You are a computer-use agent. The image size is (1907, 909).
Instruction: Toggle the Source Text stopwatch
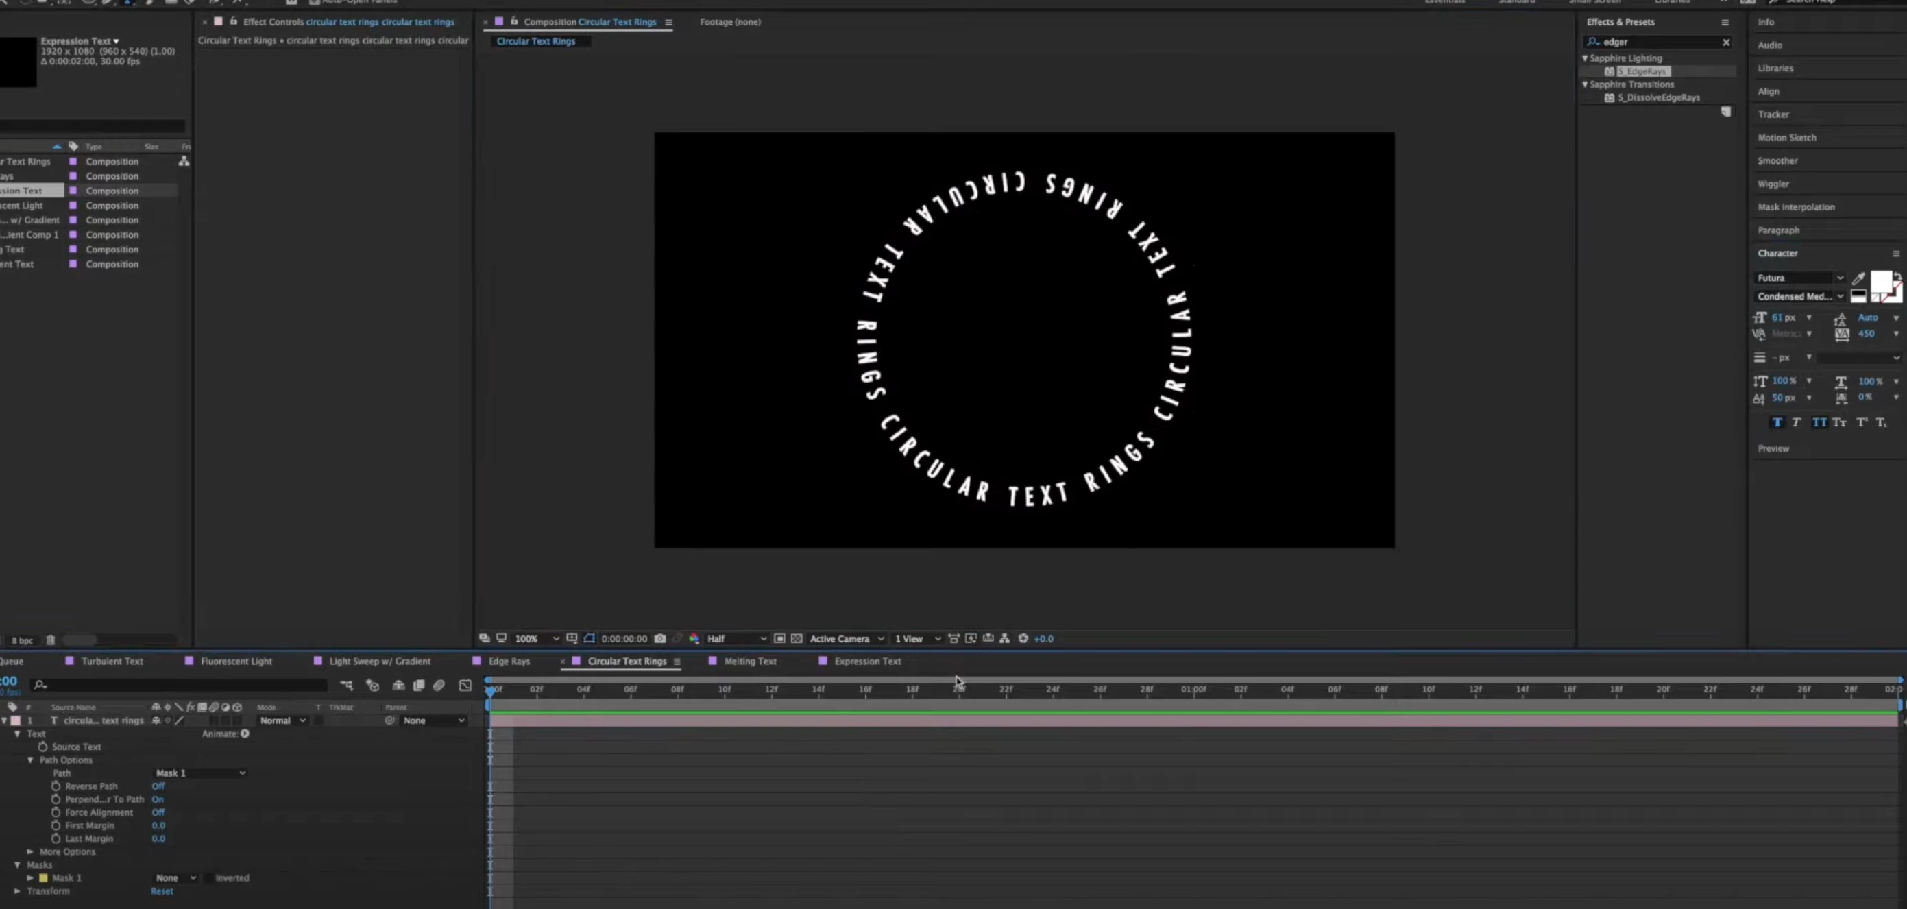coord(43,747)
